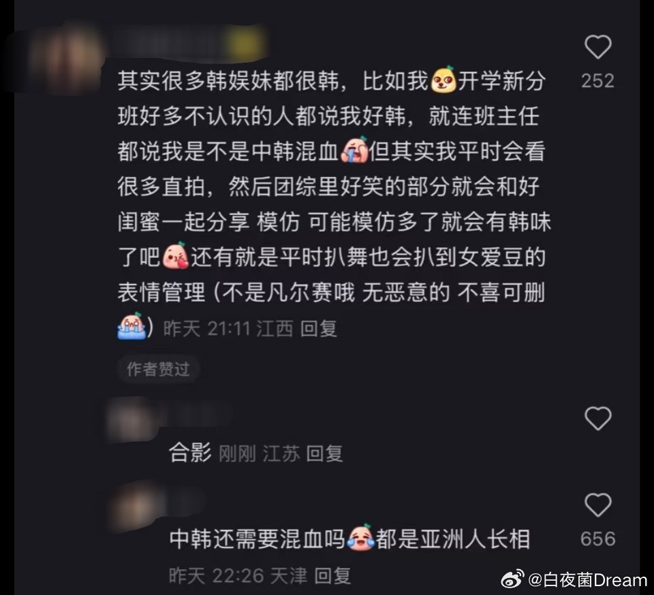Viewport: 654px width, 595px height.
Task: Click the yellow smiley emoji after 比如我
Action: pyautogui.click(x=443, y=79)
